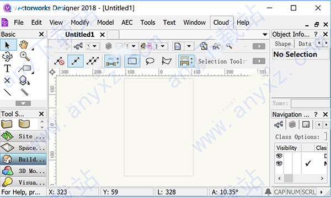Click the Classes icon in the view bar
Viewport: 331px width, 198px height.
coord(78,46)
